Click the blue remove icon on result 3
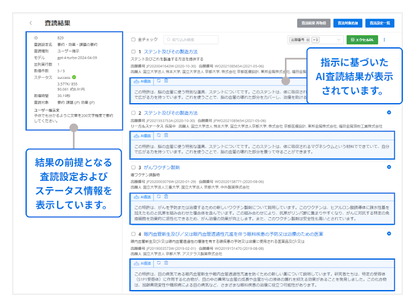 388,167
